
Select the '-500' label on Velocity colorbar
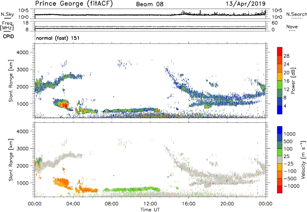click(290, 178)
